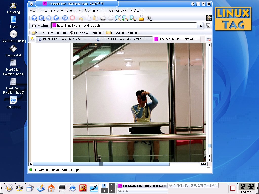Viewport: 259px width, 194px height.
Task: Click the red square system tray icon
Action: [x=233, y=188]
